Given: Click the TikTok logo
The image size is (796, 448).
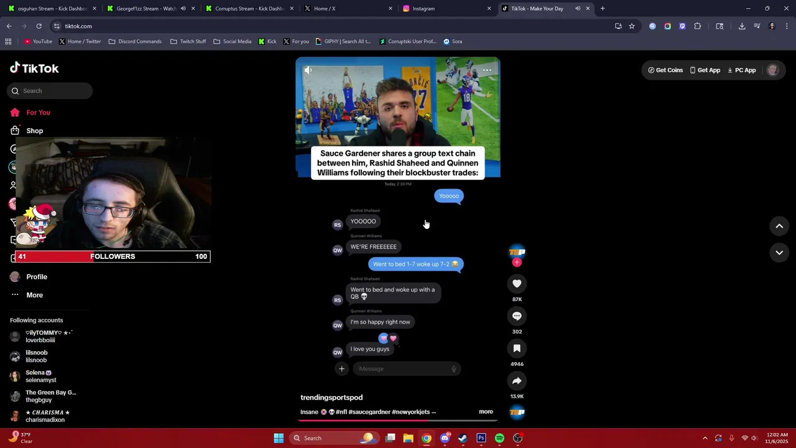Looking at the screenshot, I should click(x=34, y=68).
